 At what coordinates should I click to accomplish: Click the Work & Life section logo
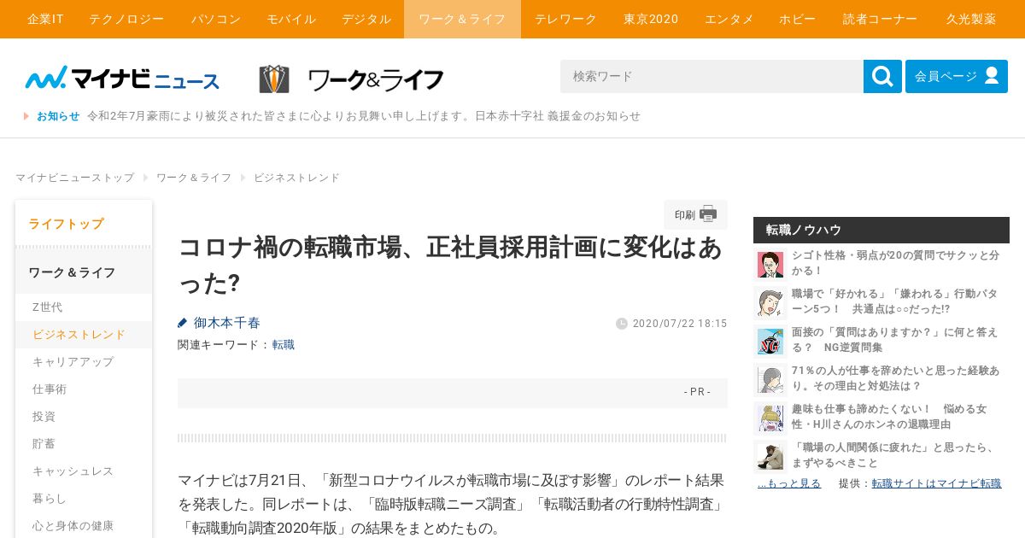click(351, 79)
